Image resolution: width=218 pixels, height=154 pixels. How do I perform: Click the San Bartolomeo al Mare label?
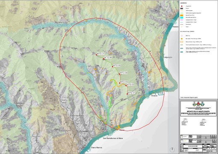click(113, 138)
